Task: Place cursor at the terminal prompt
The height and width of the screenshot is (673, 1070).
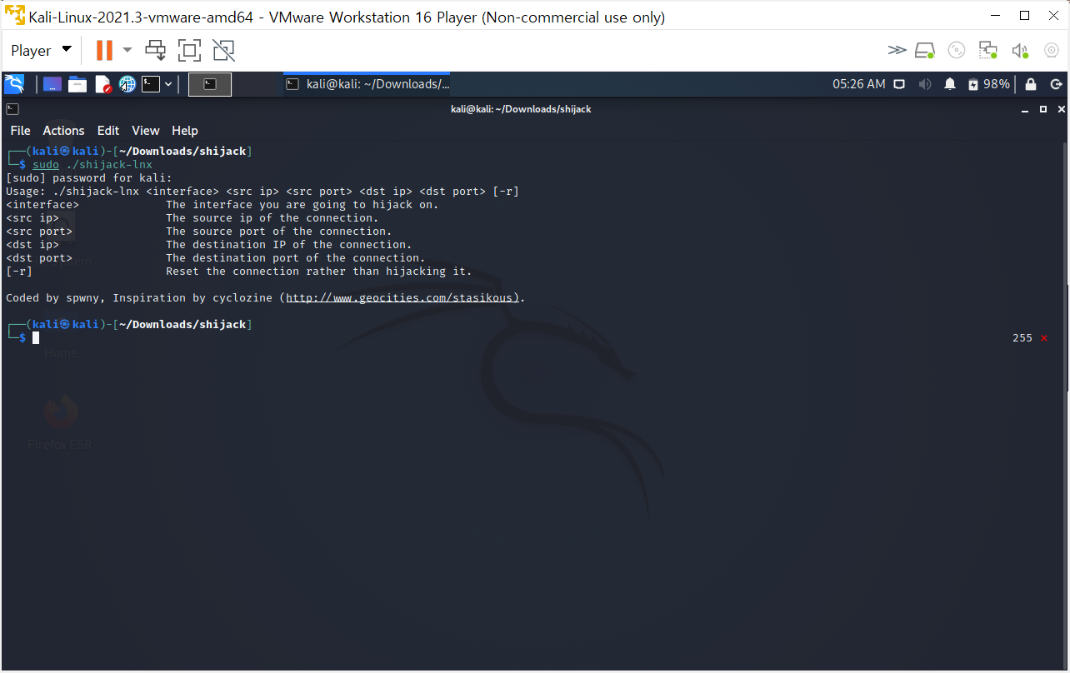Action: 36,338
